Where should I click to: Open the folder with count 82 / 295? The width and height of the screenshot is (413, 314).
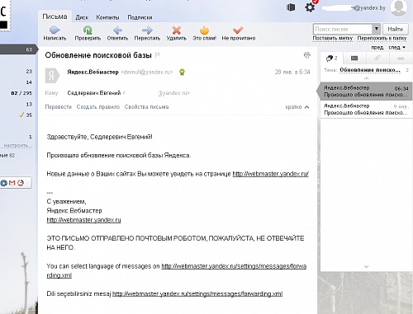pyautogui.click(x=21, y=93)
